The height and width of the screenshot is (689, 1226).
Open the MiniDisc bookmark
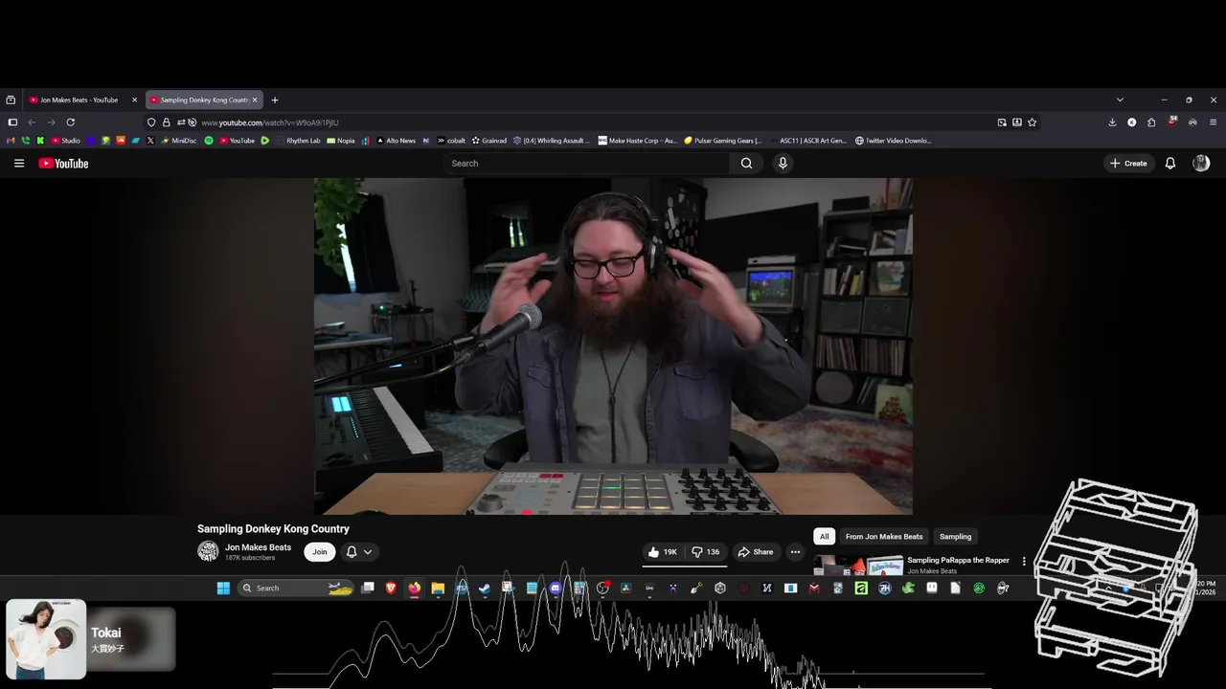pos(178,141)
